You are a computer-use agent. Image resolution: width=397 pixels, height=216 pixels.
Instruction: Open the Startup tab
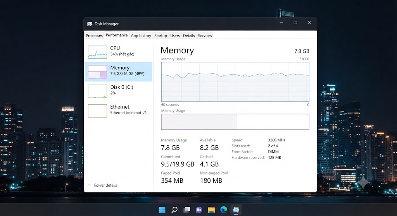(x=161, y=36)
